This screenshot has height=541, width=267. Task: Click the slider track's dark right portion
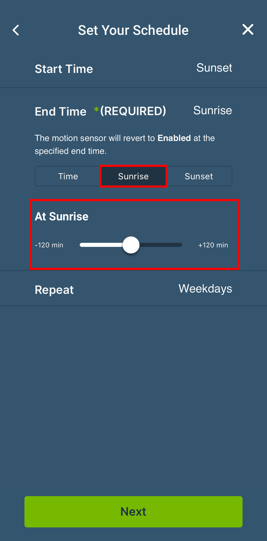point(161,245)
